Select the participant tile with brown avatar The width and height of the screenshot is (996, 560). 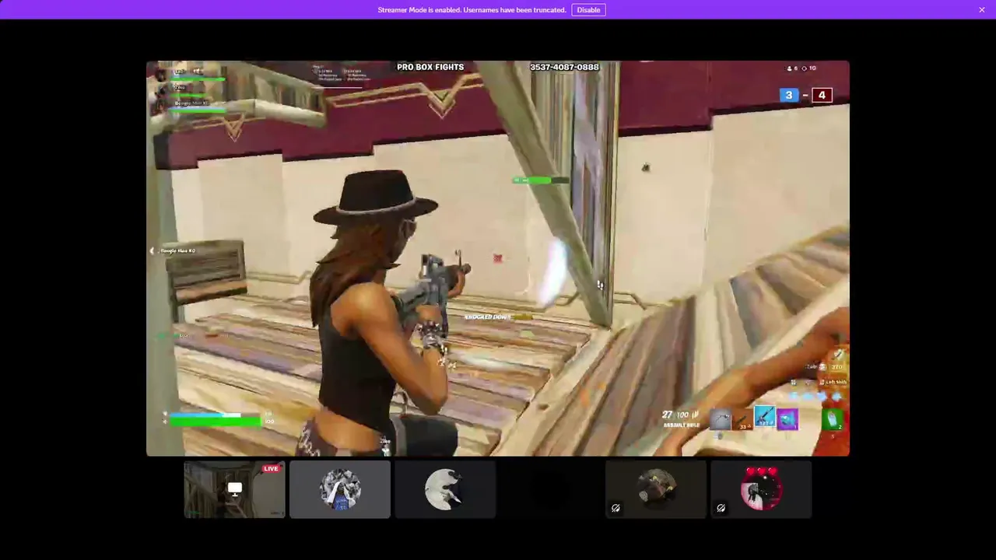(x=656, y=489)
